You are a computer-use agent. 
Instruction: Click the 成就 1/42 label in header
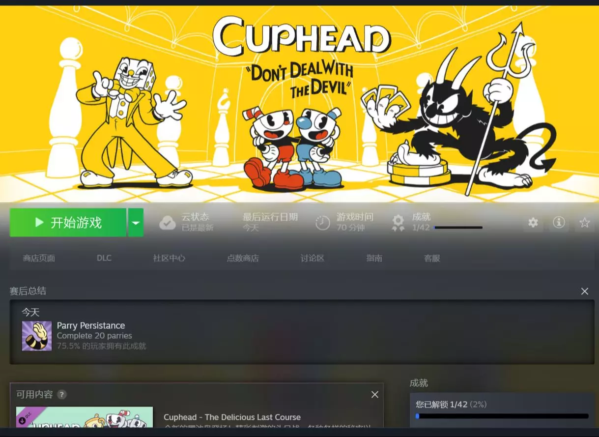coord(422,222)
